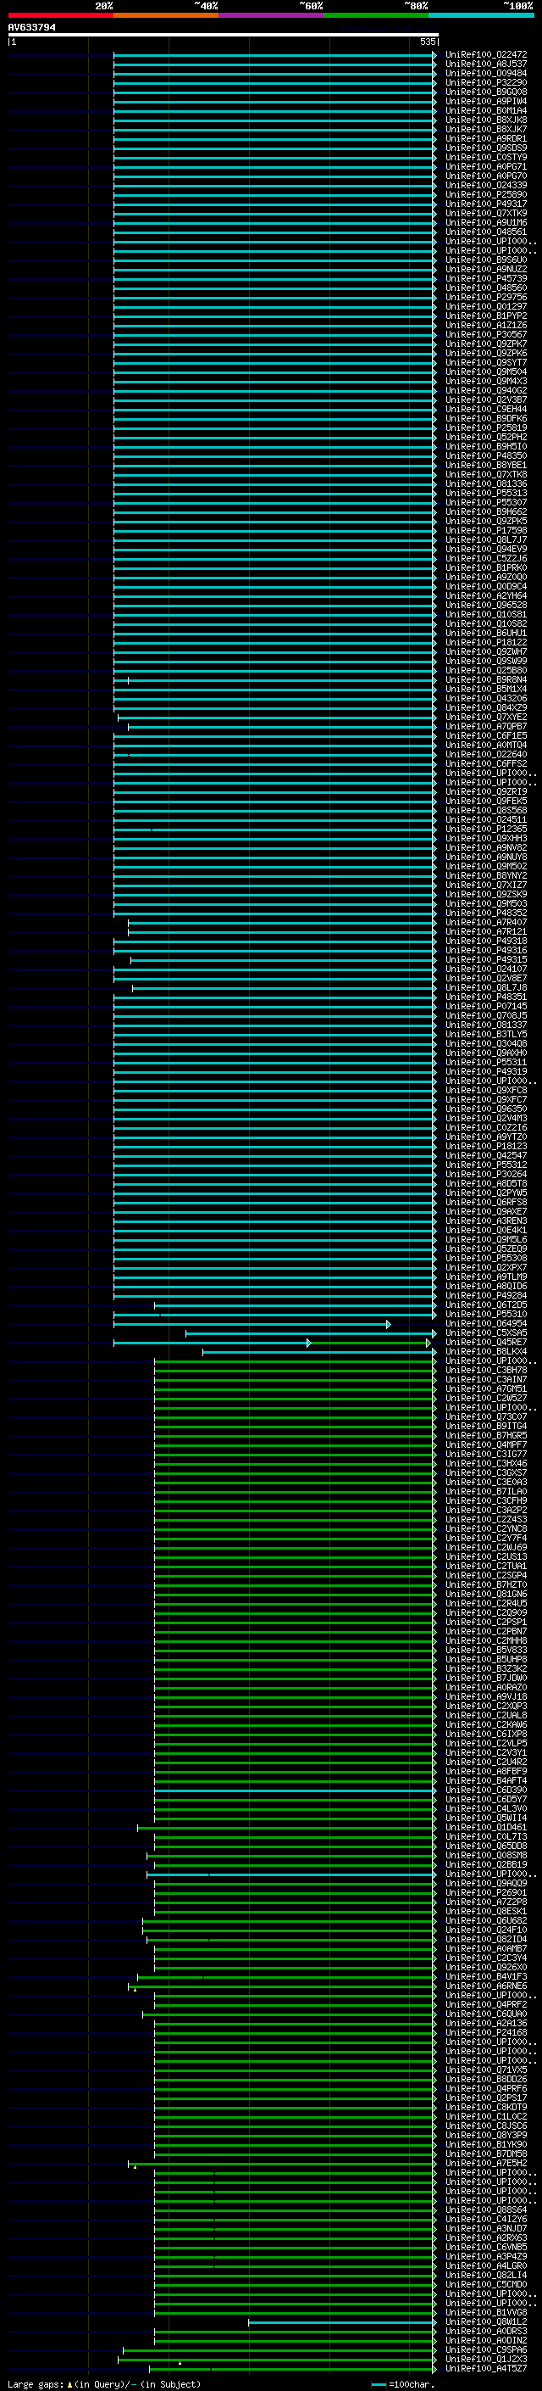Click the green ~80% identity legend segment

click(376, 15)
